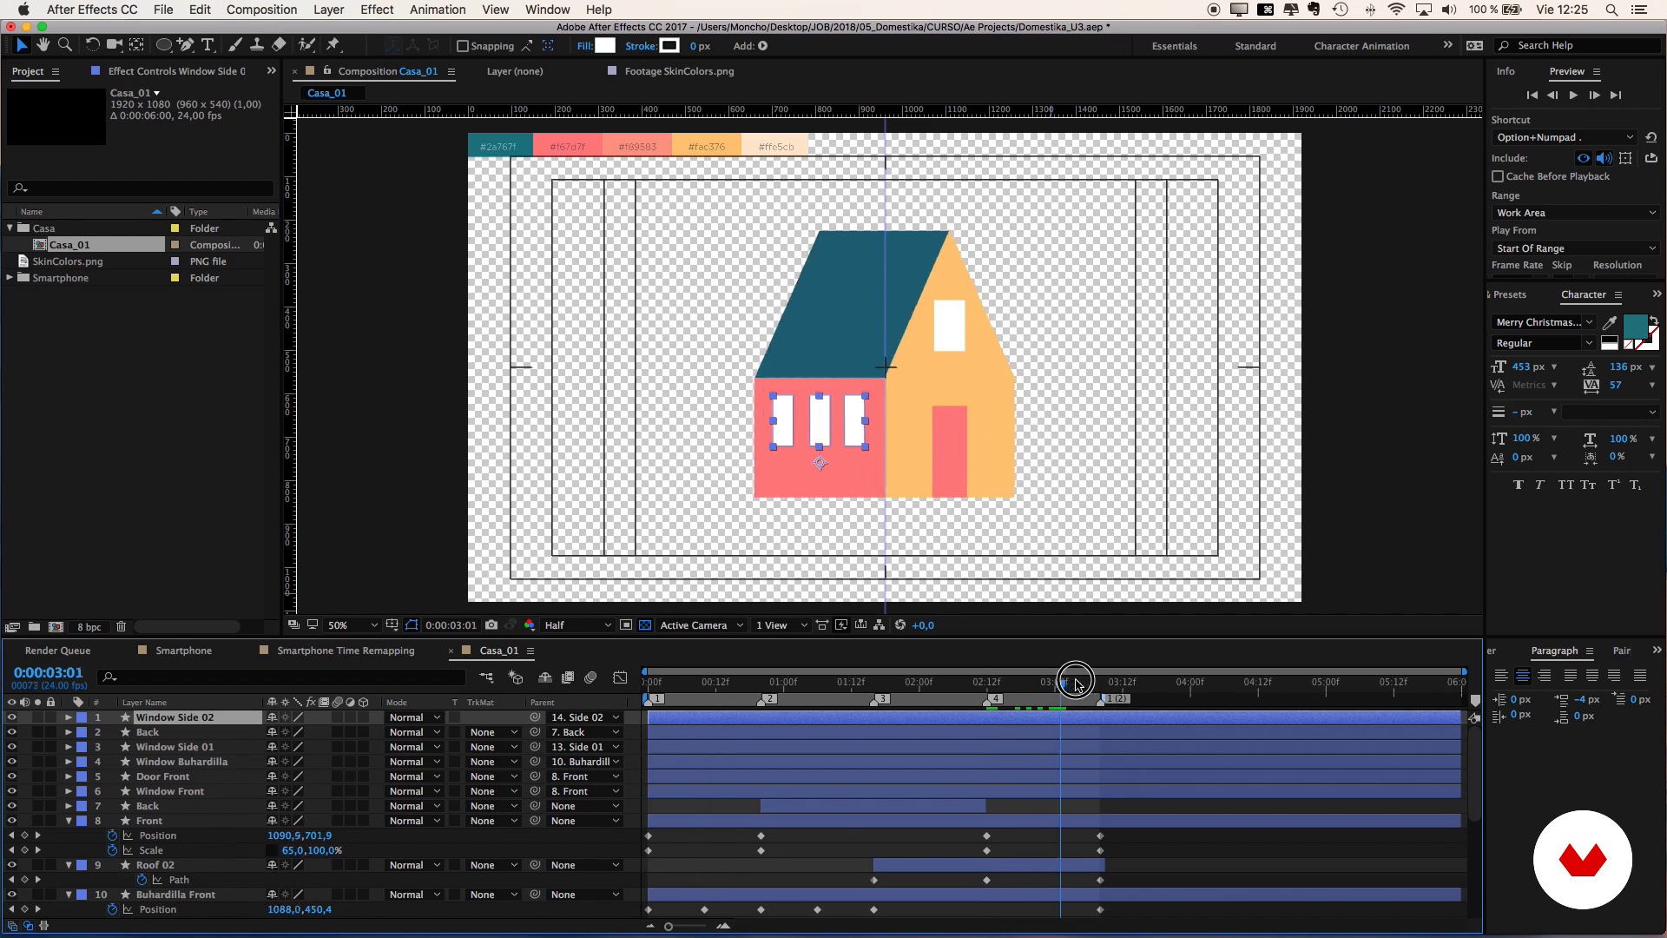Expand the Casa folder in Project panel

point(10,228)
